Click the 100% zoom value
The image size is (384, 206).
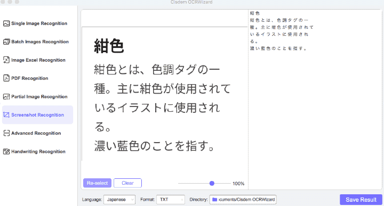tap(238, 184)
